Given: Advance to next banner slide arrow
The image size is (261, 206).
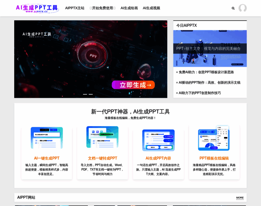Looking at the screenshot, I should click(x=163, y=59).
